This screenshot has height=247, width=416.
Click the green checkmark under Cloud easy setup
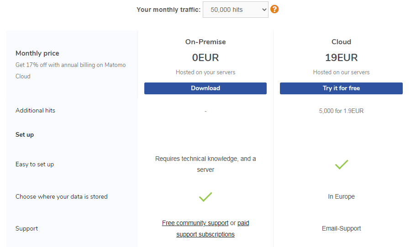341,165
